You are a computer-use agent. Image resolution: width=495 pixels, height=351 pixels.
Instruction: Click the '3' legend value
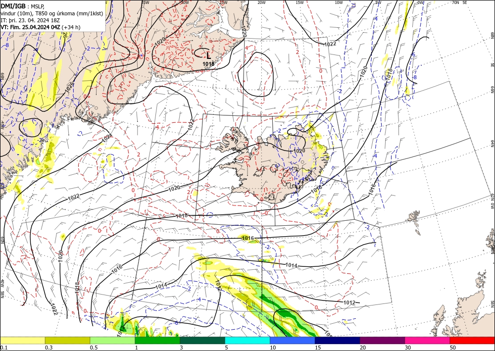(x=182, y=347)
